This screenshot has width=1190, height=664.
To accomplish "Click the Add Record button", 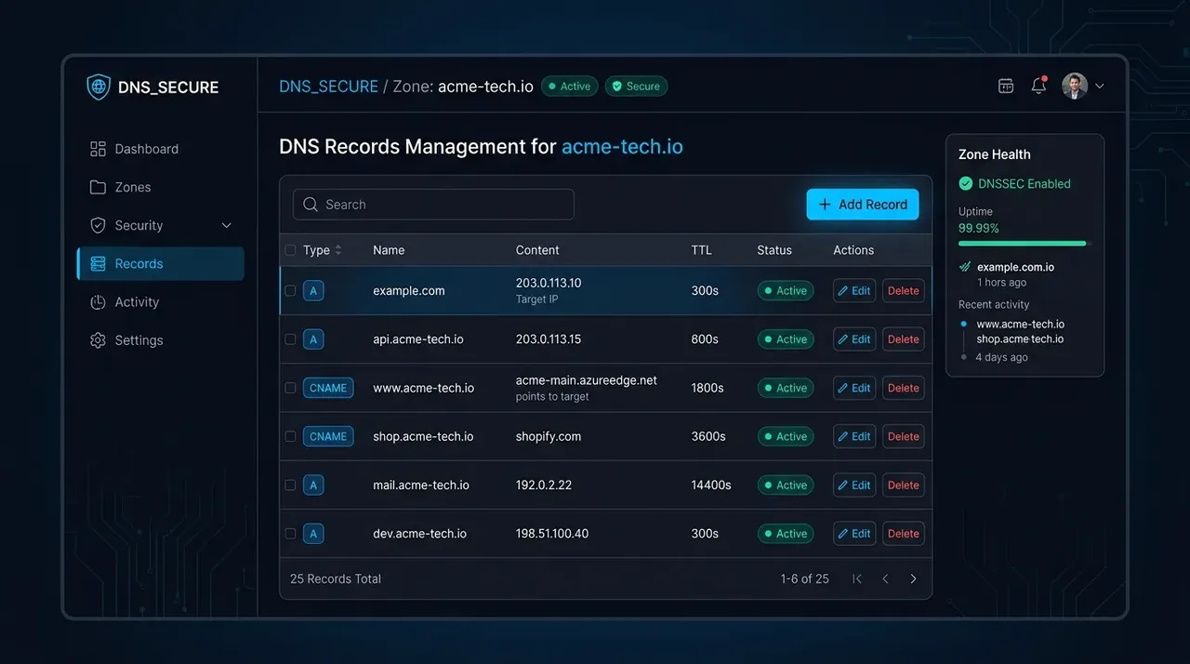I will tap(863, 205).
